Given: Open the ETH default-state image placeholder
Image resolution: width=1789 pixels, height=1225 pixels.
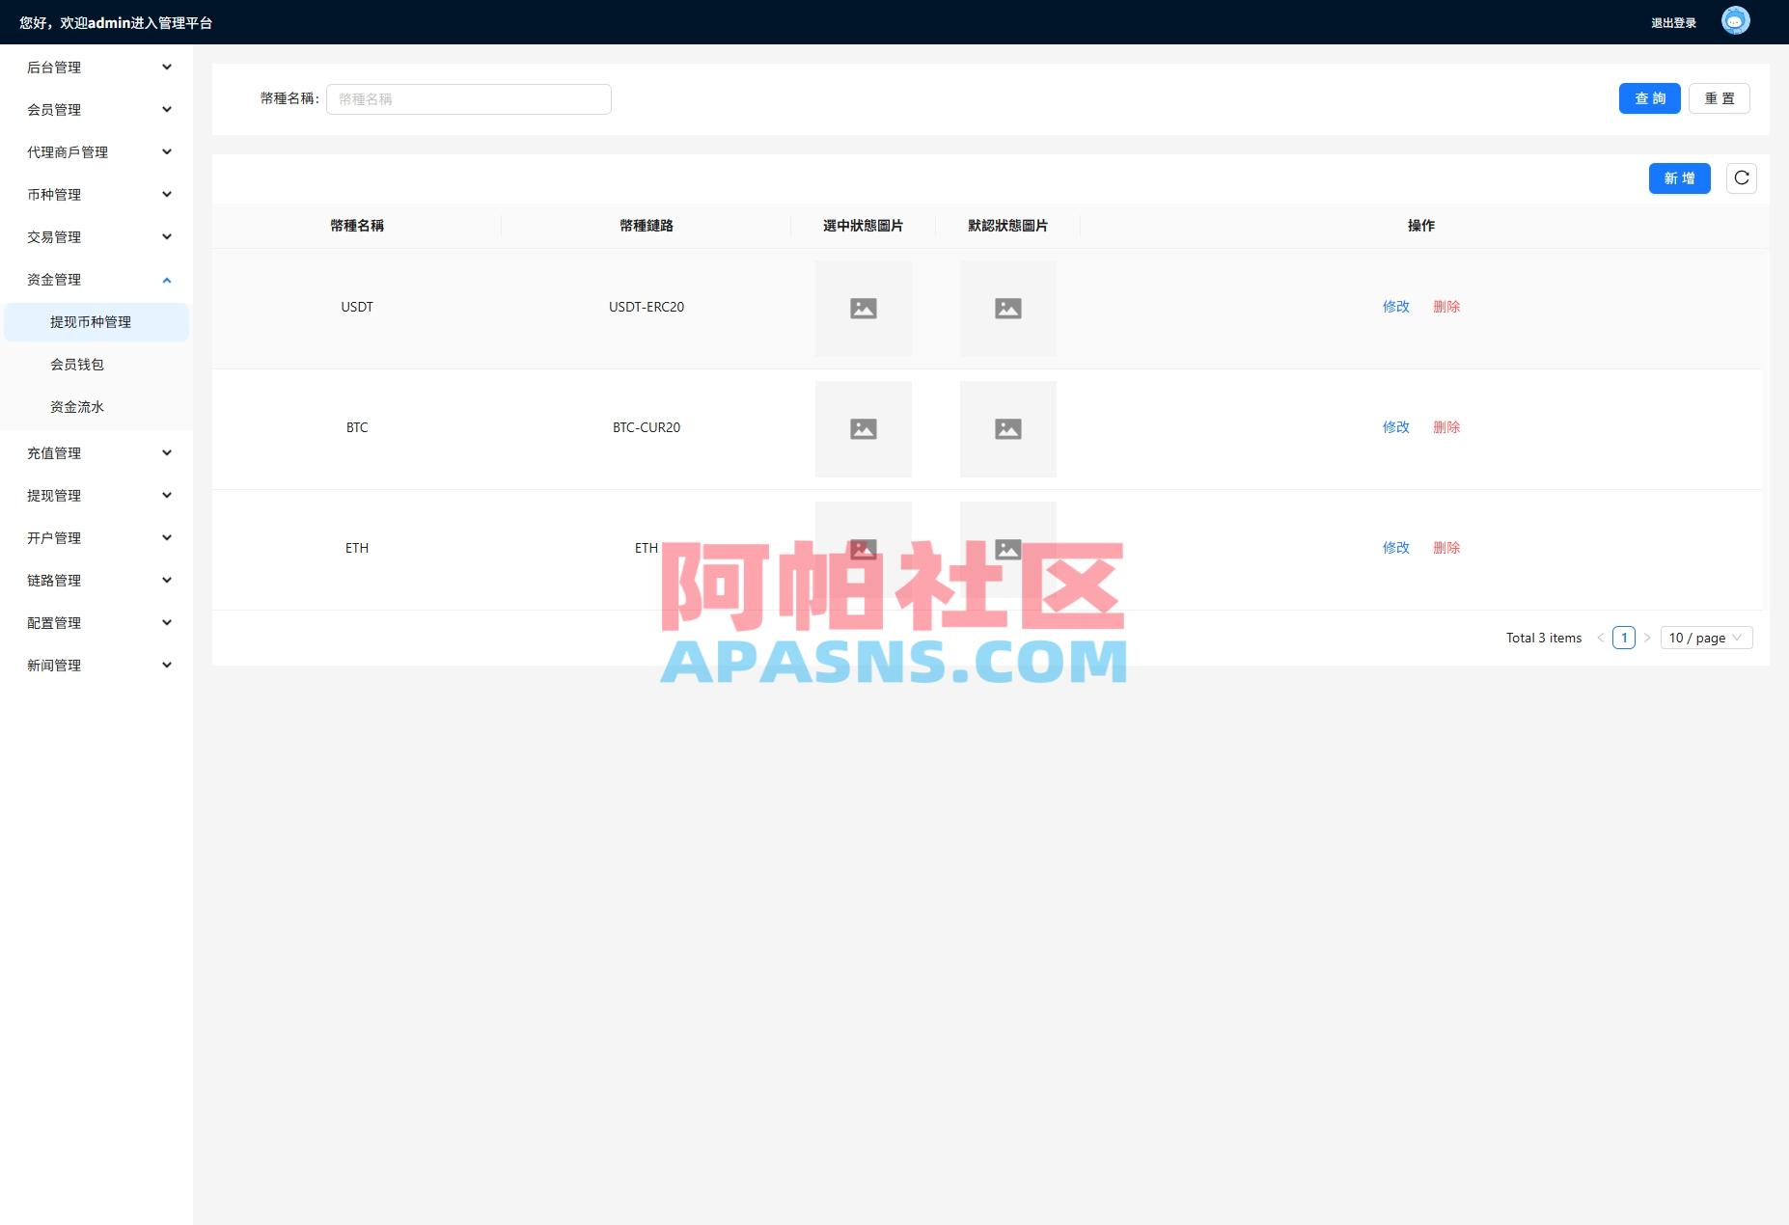Looking at the screenshot, I should pyautogui.click(x=1008, y=550).
